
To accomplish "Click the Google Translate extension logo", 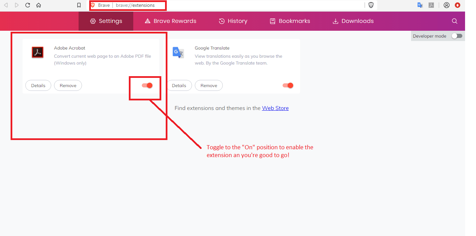I will coord(178,53).
